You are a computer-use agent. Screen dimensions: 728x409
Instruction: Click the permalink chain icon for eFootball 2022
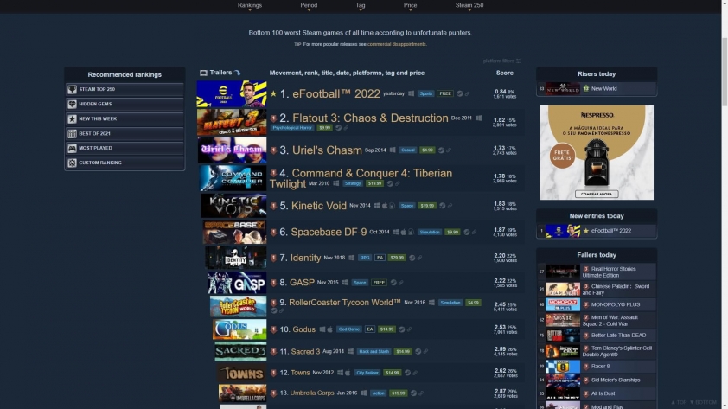click(468, 93)
